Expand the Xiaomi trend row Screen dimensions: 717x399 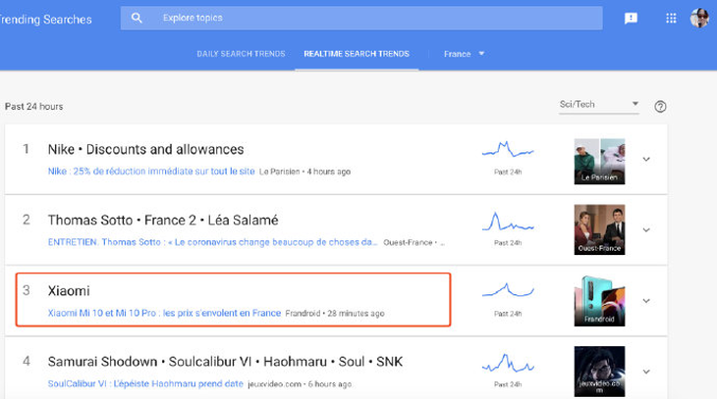pyautogui.click(x=646, y=301)
